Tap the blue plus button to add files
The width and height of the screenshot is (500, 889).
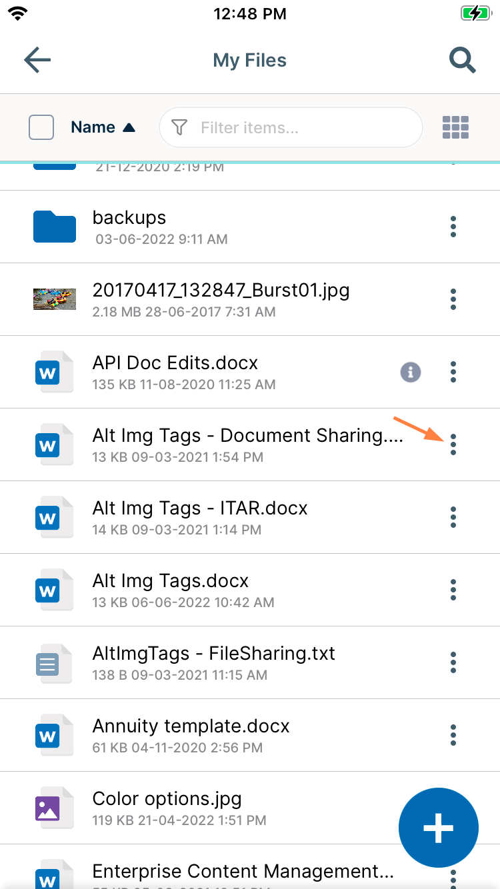pos(438,828)
